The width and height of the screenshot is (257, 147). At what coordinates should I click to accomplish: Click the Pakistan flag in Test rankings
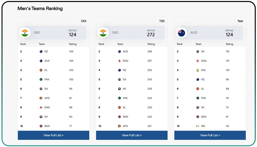[198, 98]
